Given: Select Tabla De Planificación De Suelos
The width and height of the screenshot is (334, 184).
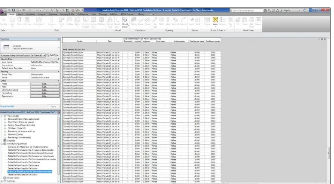Looking at the screenshot, I should point(22,175).
